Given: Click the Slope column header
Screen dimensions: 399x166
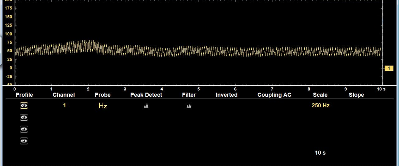Looking at the screenshot, I should tap(356, 95).
